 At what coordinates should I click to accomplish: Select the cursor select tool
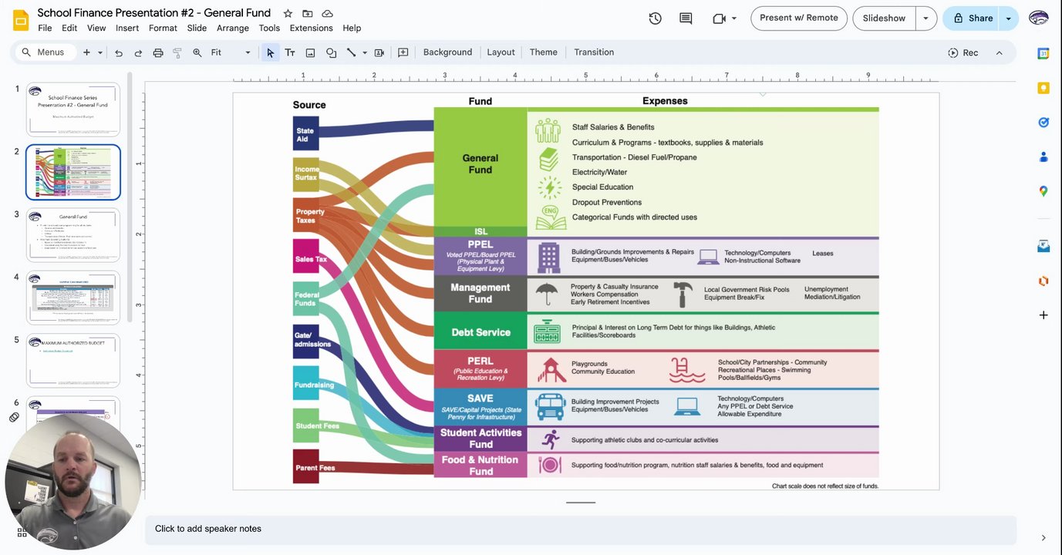point(270,52)
